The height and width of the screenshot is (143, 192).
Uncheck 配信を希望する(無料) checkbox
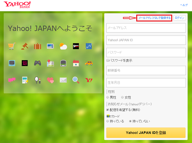coord(108,110)
